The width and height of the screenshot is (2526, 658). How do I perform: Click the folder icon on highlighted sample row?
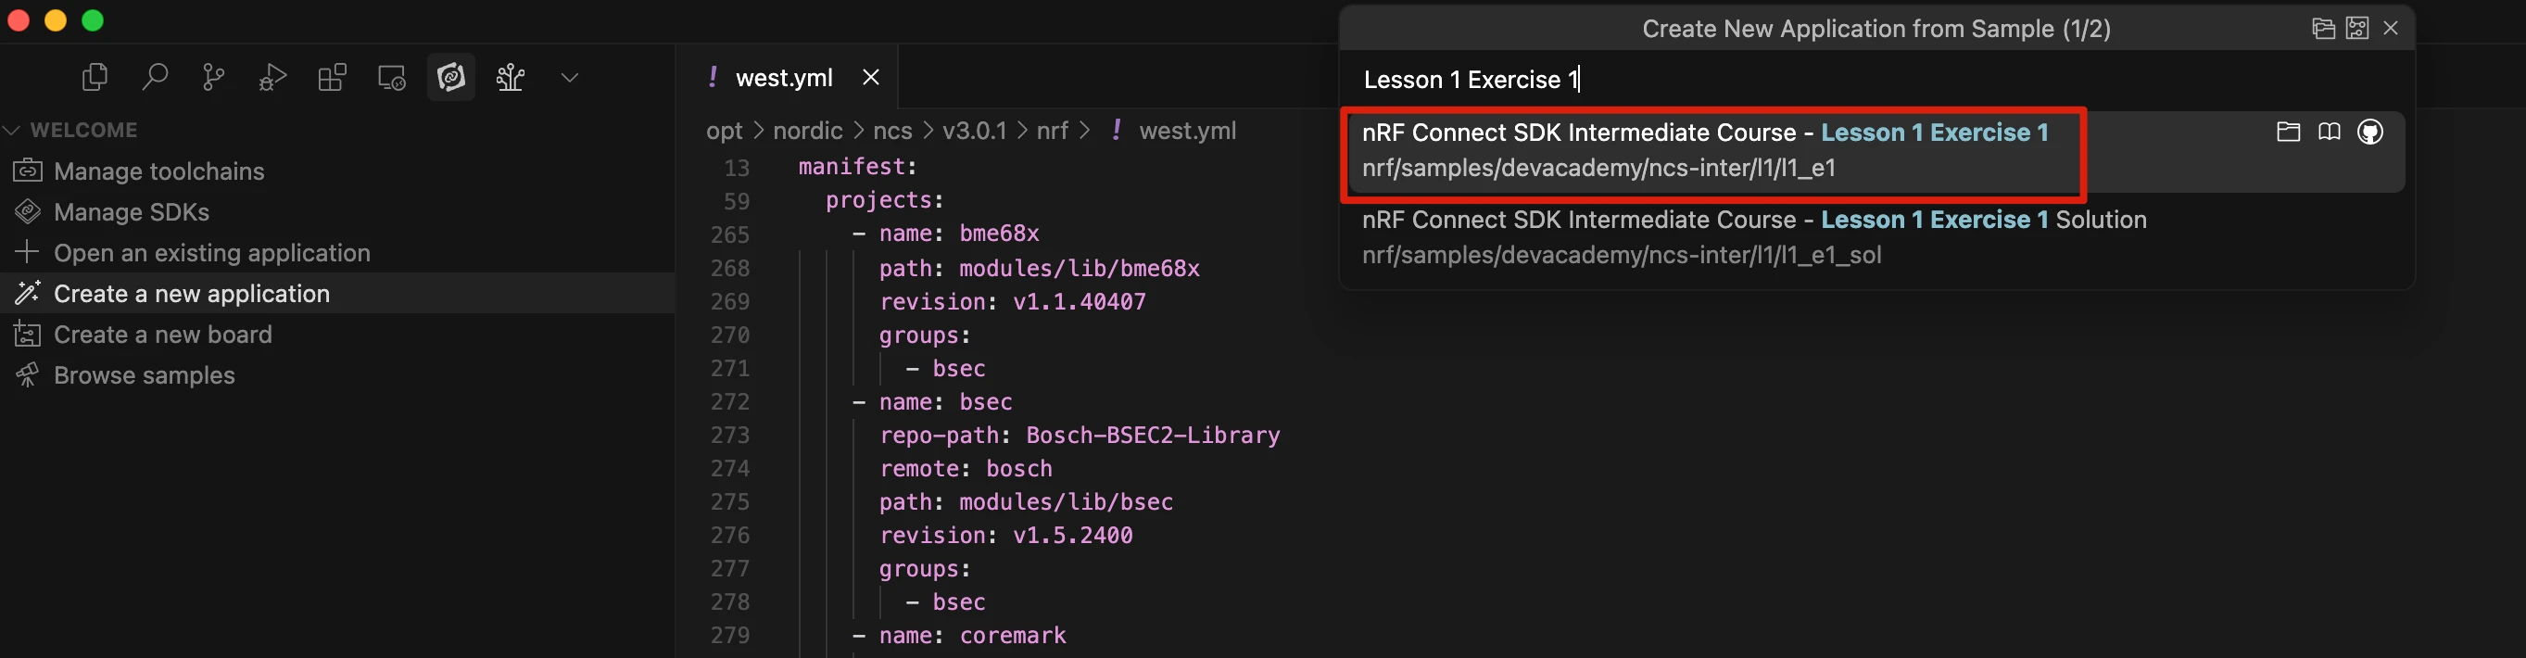(x=2288, y=133)
